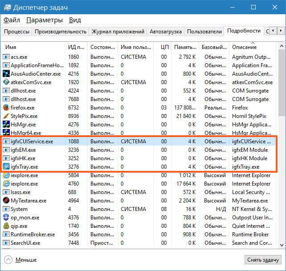
Task: Switch to the Автозагрузка tab
Action: 166,32
